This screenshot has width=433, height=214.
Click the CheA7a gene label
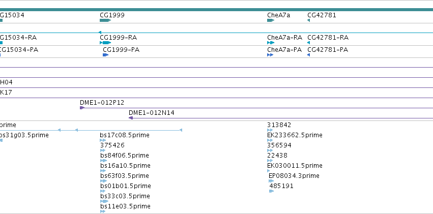[x=279, y=15]
